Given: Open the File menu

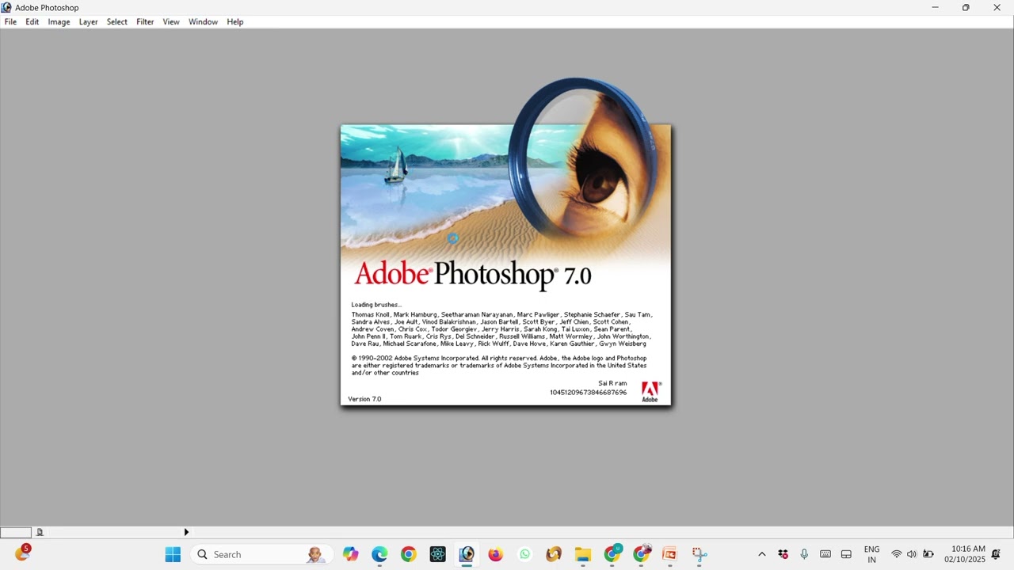Looking at the screenshot, I should (10, 21).
